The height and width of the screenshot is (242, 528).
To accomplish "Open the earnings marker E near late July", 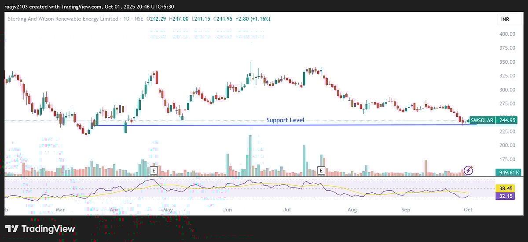I will click(x=321, y=170).
